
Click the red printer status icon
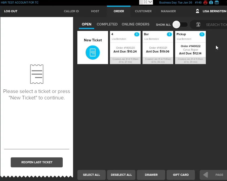(205, 2)
